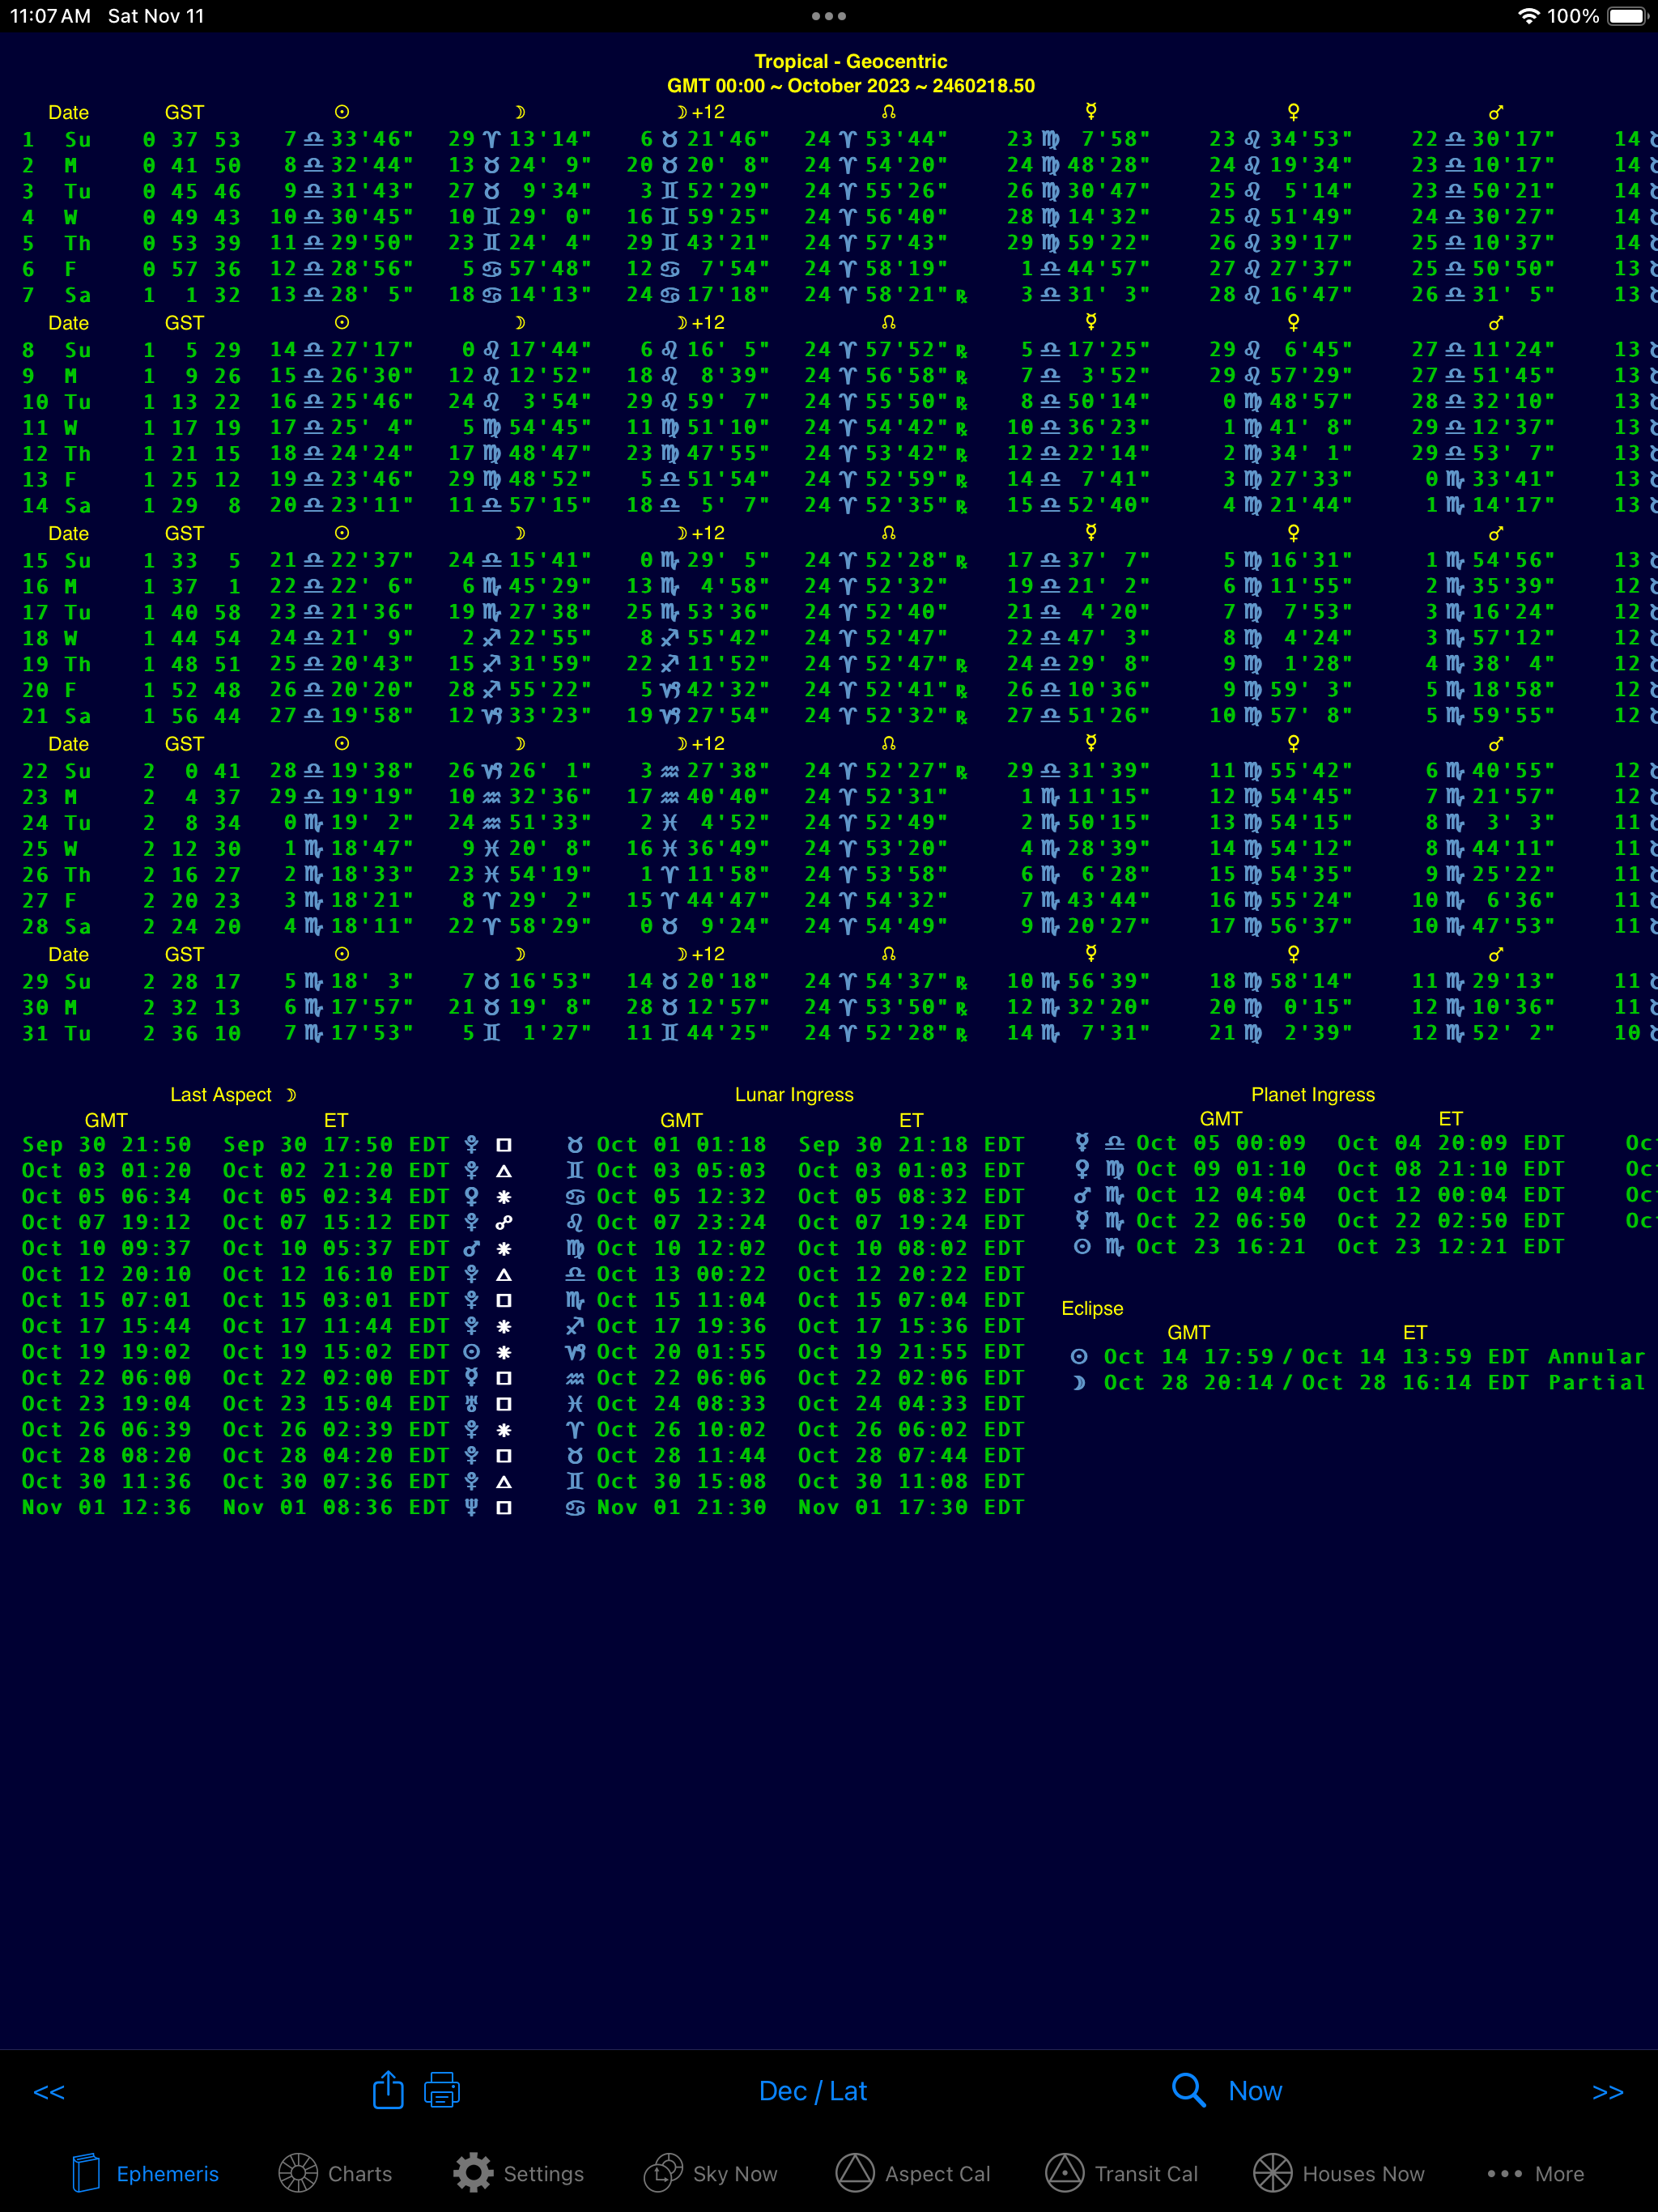Open the Houses Now tab
This screenshot has height=2212, width=1658.
pyautogui.click(x=1339, y=2173)
